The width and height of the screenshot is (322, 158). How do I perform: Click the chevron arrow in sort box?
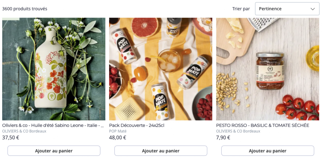(313, 9)
